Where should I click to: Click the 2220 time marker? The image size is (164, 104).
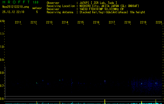point(159,23)
